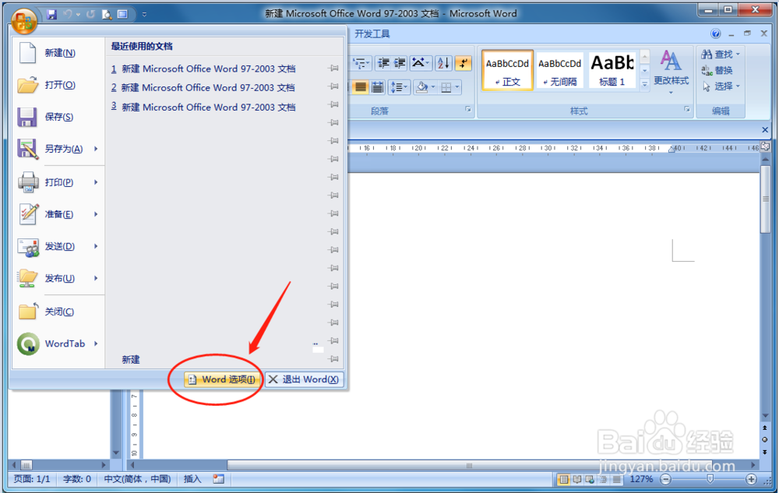Choose Save (保存) from Office menu
This screenshot has width=779, height=493.
[58, 117]
